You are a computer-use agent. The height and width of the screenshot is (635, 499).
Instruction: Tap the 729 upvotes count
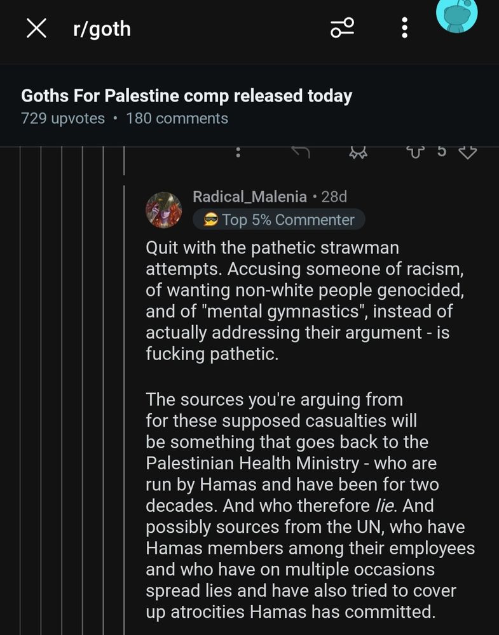[x=62, y=119]
